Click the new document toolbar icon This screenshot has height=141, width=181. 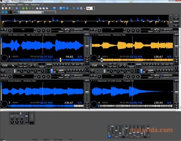[3, 8]
